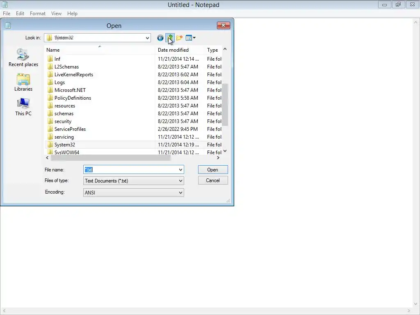Click Notepad window scroll up arrow

(416, 22)
